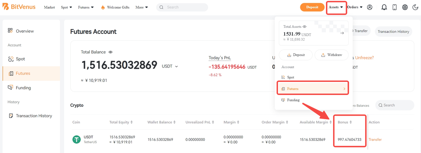Image resolution: width=421 pixels, height=153 pixels.
Task: Click Deposit button in Assets dropdown
Action: coord(296,55)
